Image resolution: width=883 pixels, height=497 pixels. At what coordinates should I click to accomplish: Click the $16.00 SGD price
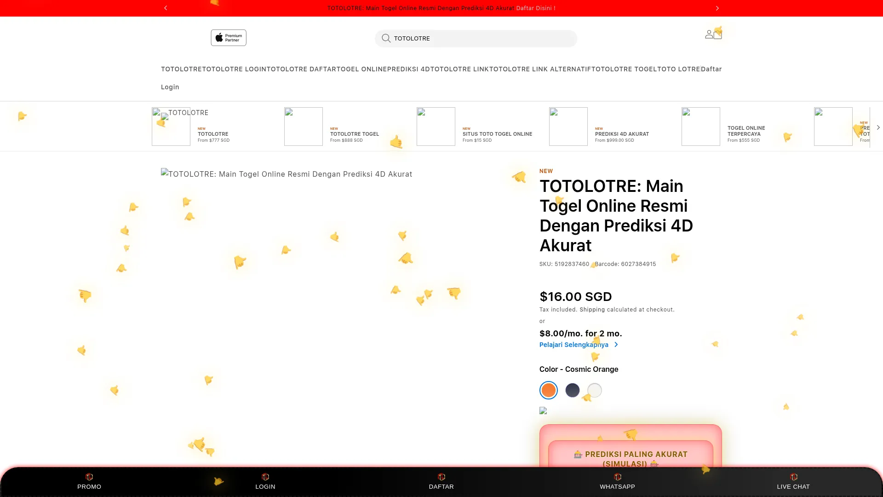[x=576, y=296]
